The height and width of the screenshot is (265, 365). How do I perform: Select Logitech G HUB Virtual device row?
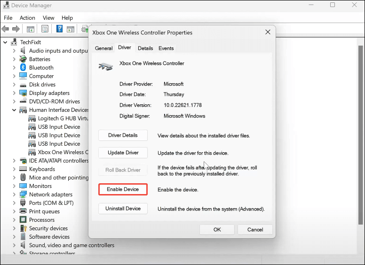pyautogui.click(x=58, y=118)
